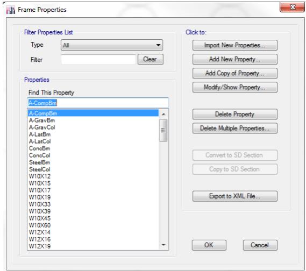Click Export to XML File button
The width and height of the screenshot is (306, 271).
[x=235, y=196]
